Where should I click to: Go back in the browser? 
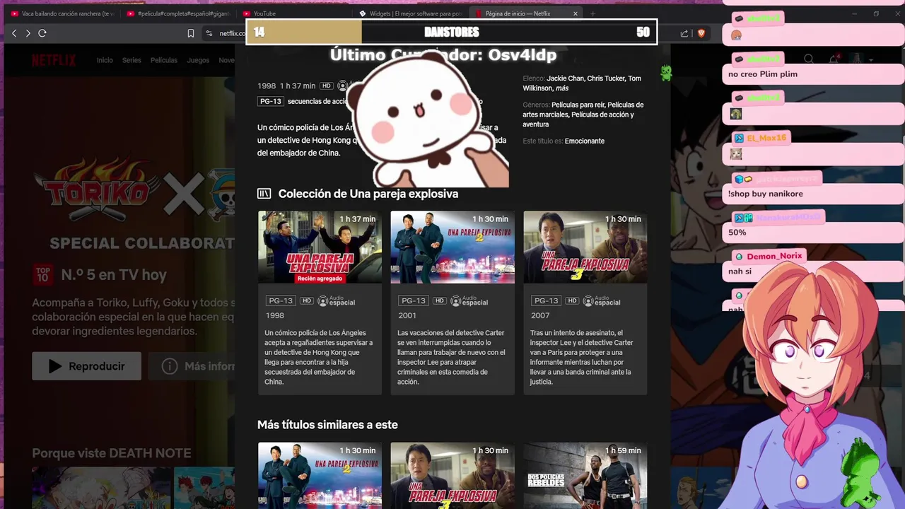(14, 33)
